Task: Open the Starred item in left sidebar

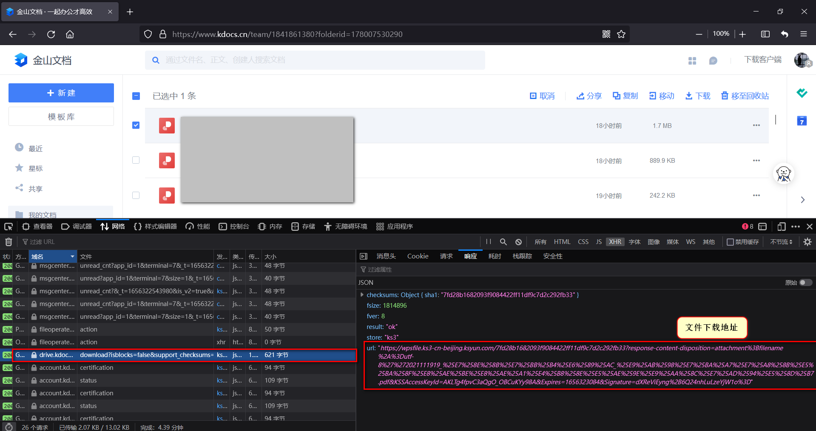Action: [29, 168]
